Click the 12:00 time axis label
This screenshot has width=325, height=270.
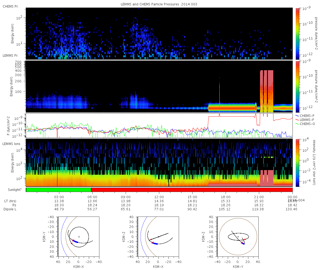(159, 197)
